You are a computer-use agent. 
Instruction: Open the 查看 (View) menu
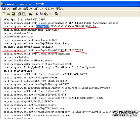(27, 9)
